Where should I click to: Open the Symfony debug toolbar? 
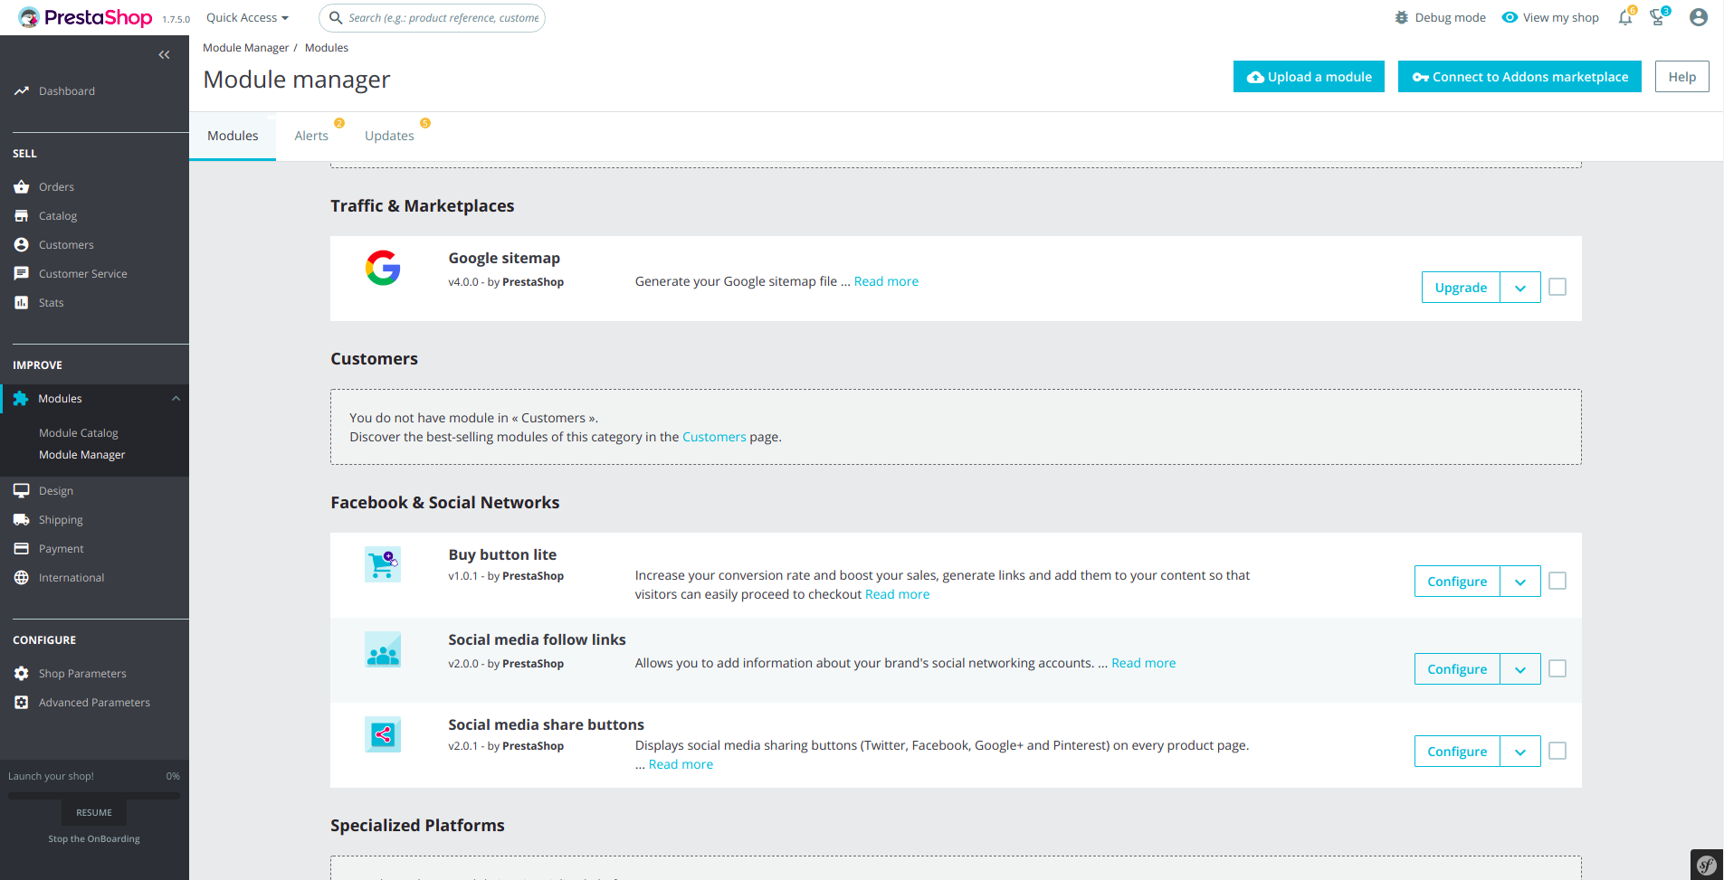1705,864
